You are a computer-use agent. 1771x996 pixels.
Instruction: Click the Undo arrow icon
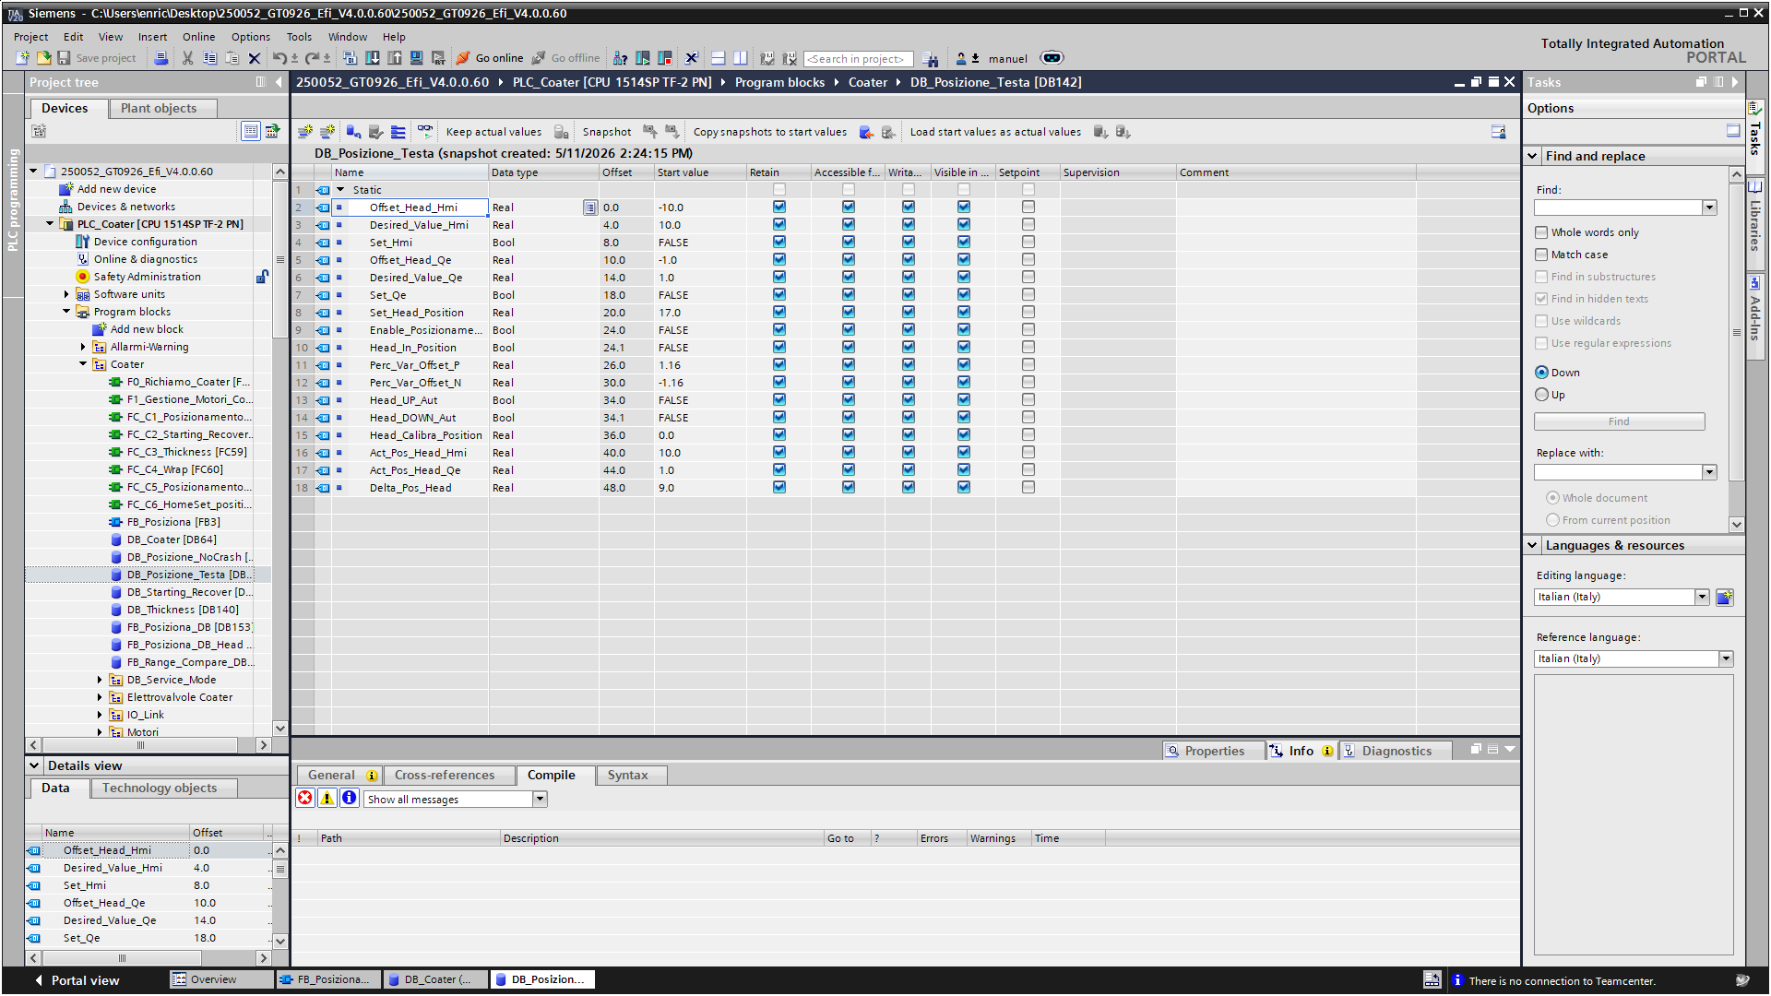coord(279,58)
